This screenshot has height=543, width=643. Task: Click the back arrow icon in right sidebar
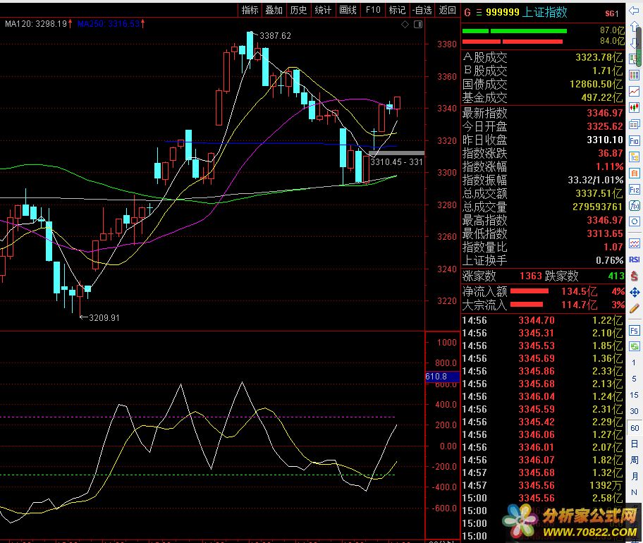(x=634, y=11)
